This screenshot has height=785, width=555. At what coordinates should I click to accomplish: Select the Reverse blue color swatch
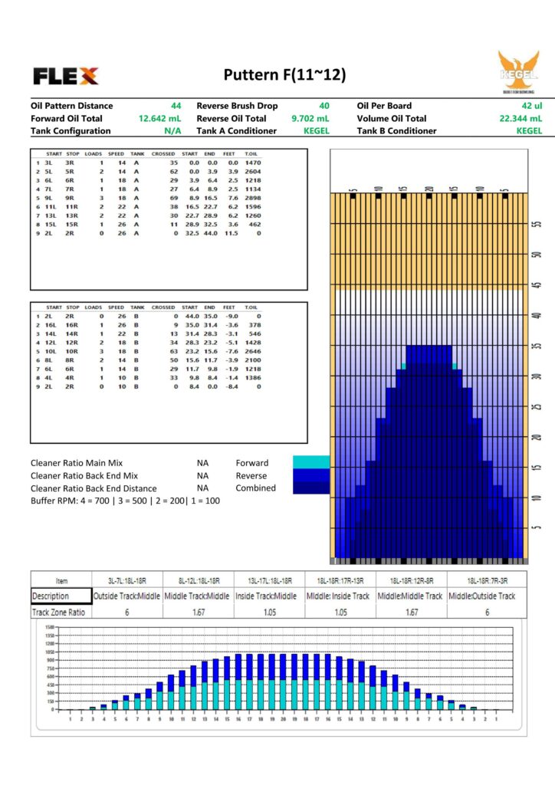(311, 475)
